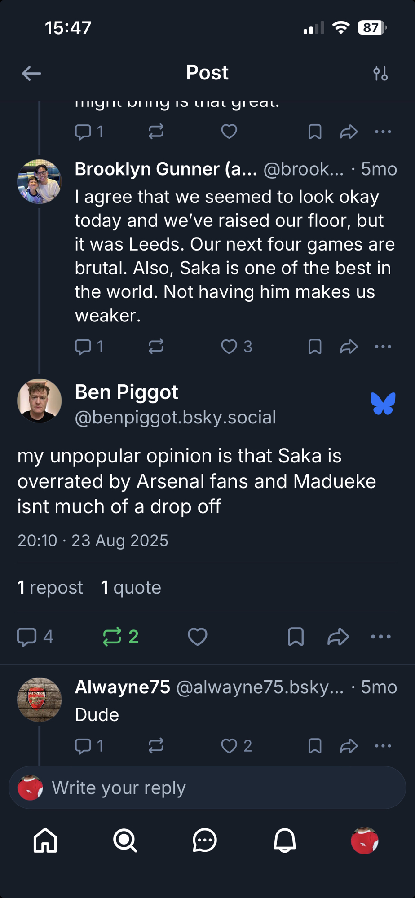Open the Home tab
The height and width of the screenshot is (898, 415).
click(x=45, y=840)
